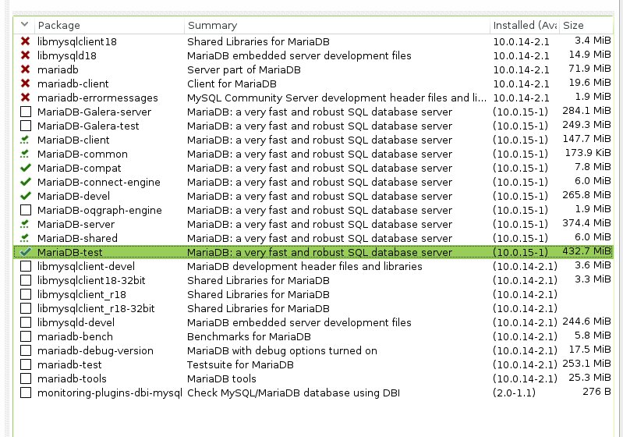623x437 pixels.
Task: Check the box for mariadb-bench
Action: 26,336
